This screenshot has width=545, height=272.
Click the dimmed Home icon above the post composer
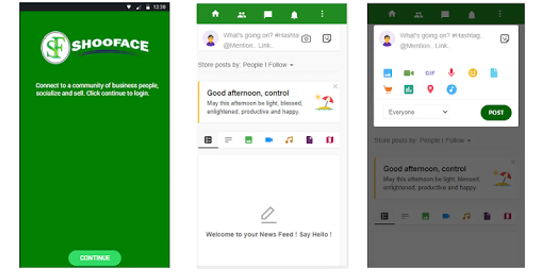(x=392, y=14)
